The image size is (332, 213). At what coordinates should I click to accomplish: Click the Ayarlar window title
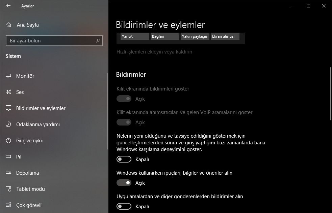point(27,6)
